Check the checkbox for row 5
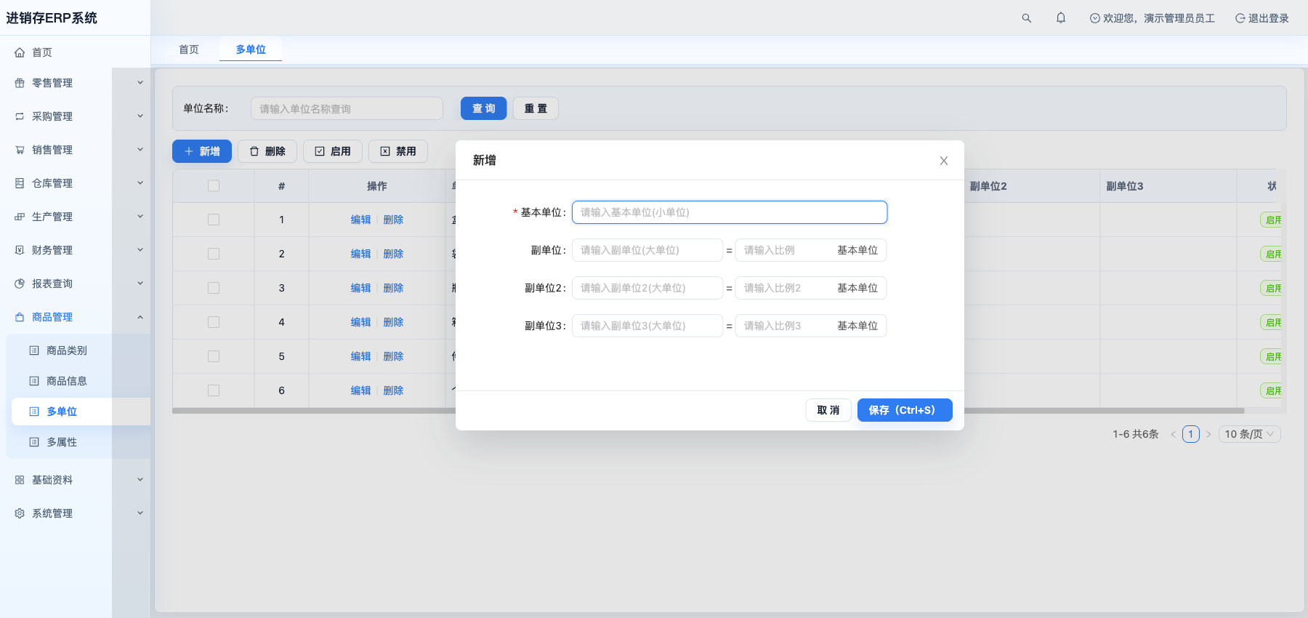Screen dimensions: 1308x618 pos(214,356)
